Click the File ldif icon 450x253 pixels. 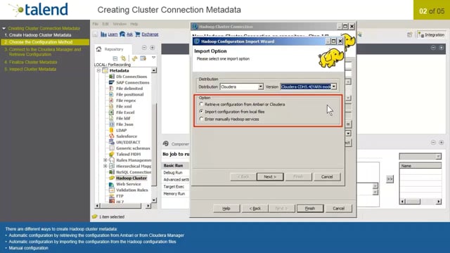pyautogui.click(x=111, y=118)
